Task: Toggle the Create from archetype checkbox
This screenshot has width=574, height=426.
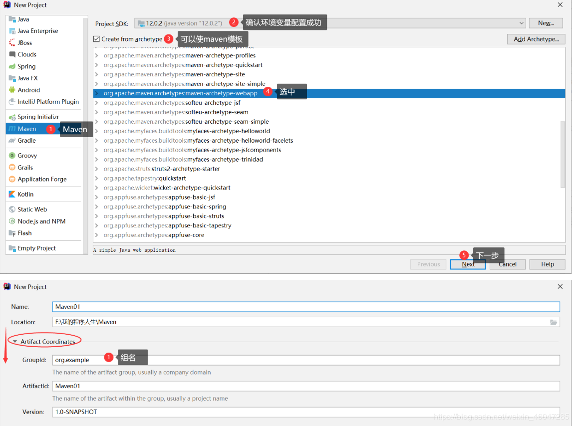Action: point(97,39)
